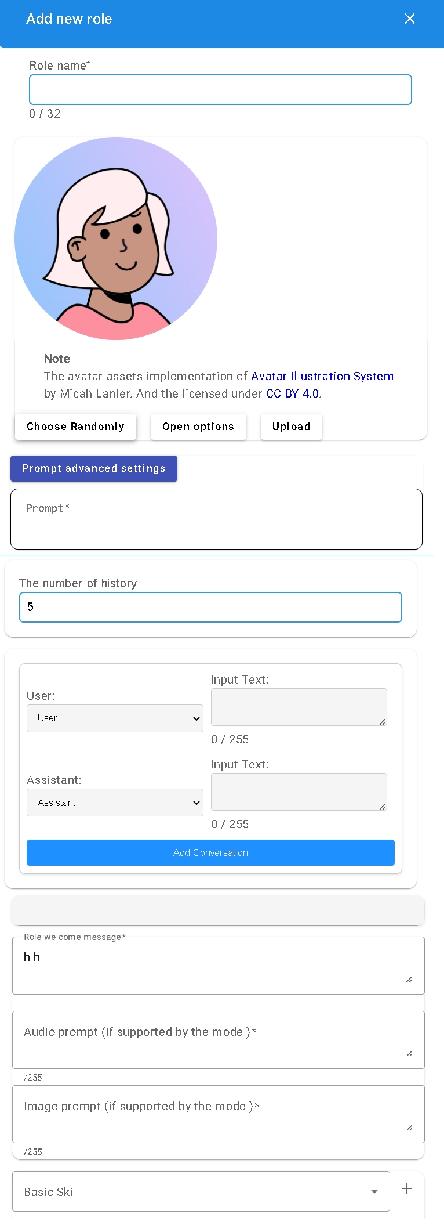Click the Upload avatar button
The height and width of the screenshot is (1225, 444).
[x=291, y=427]
